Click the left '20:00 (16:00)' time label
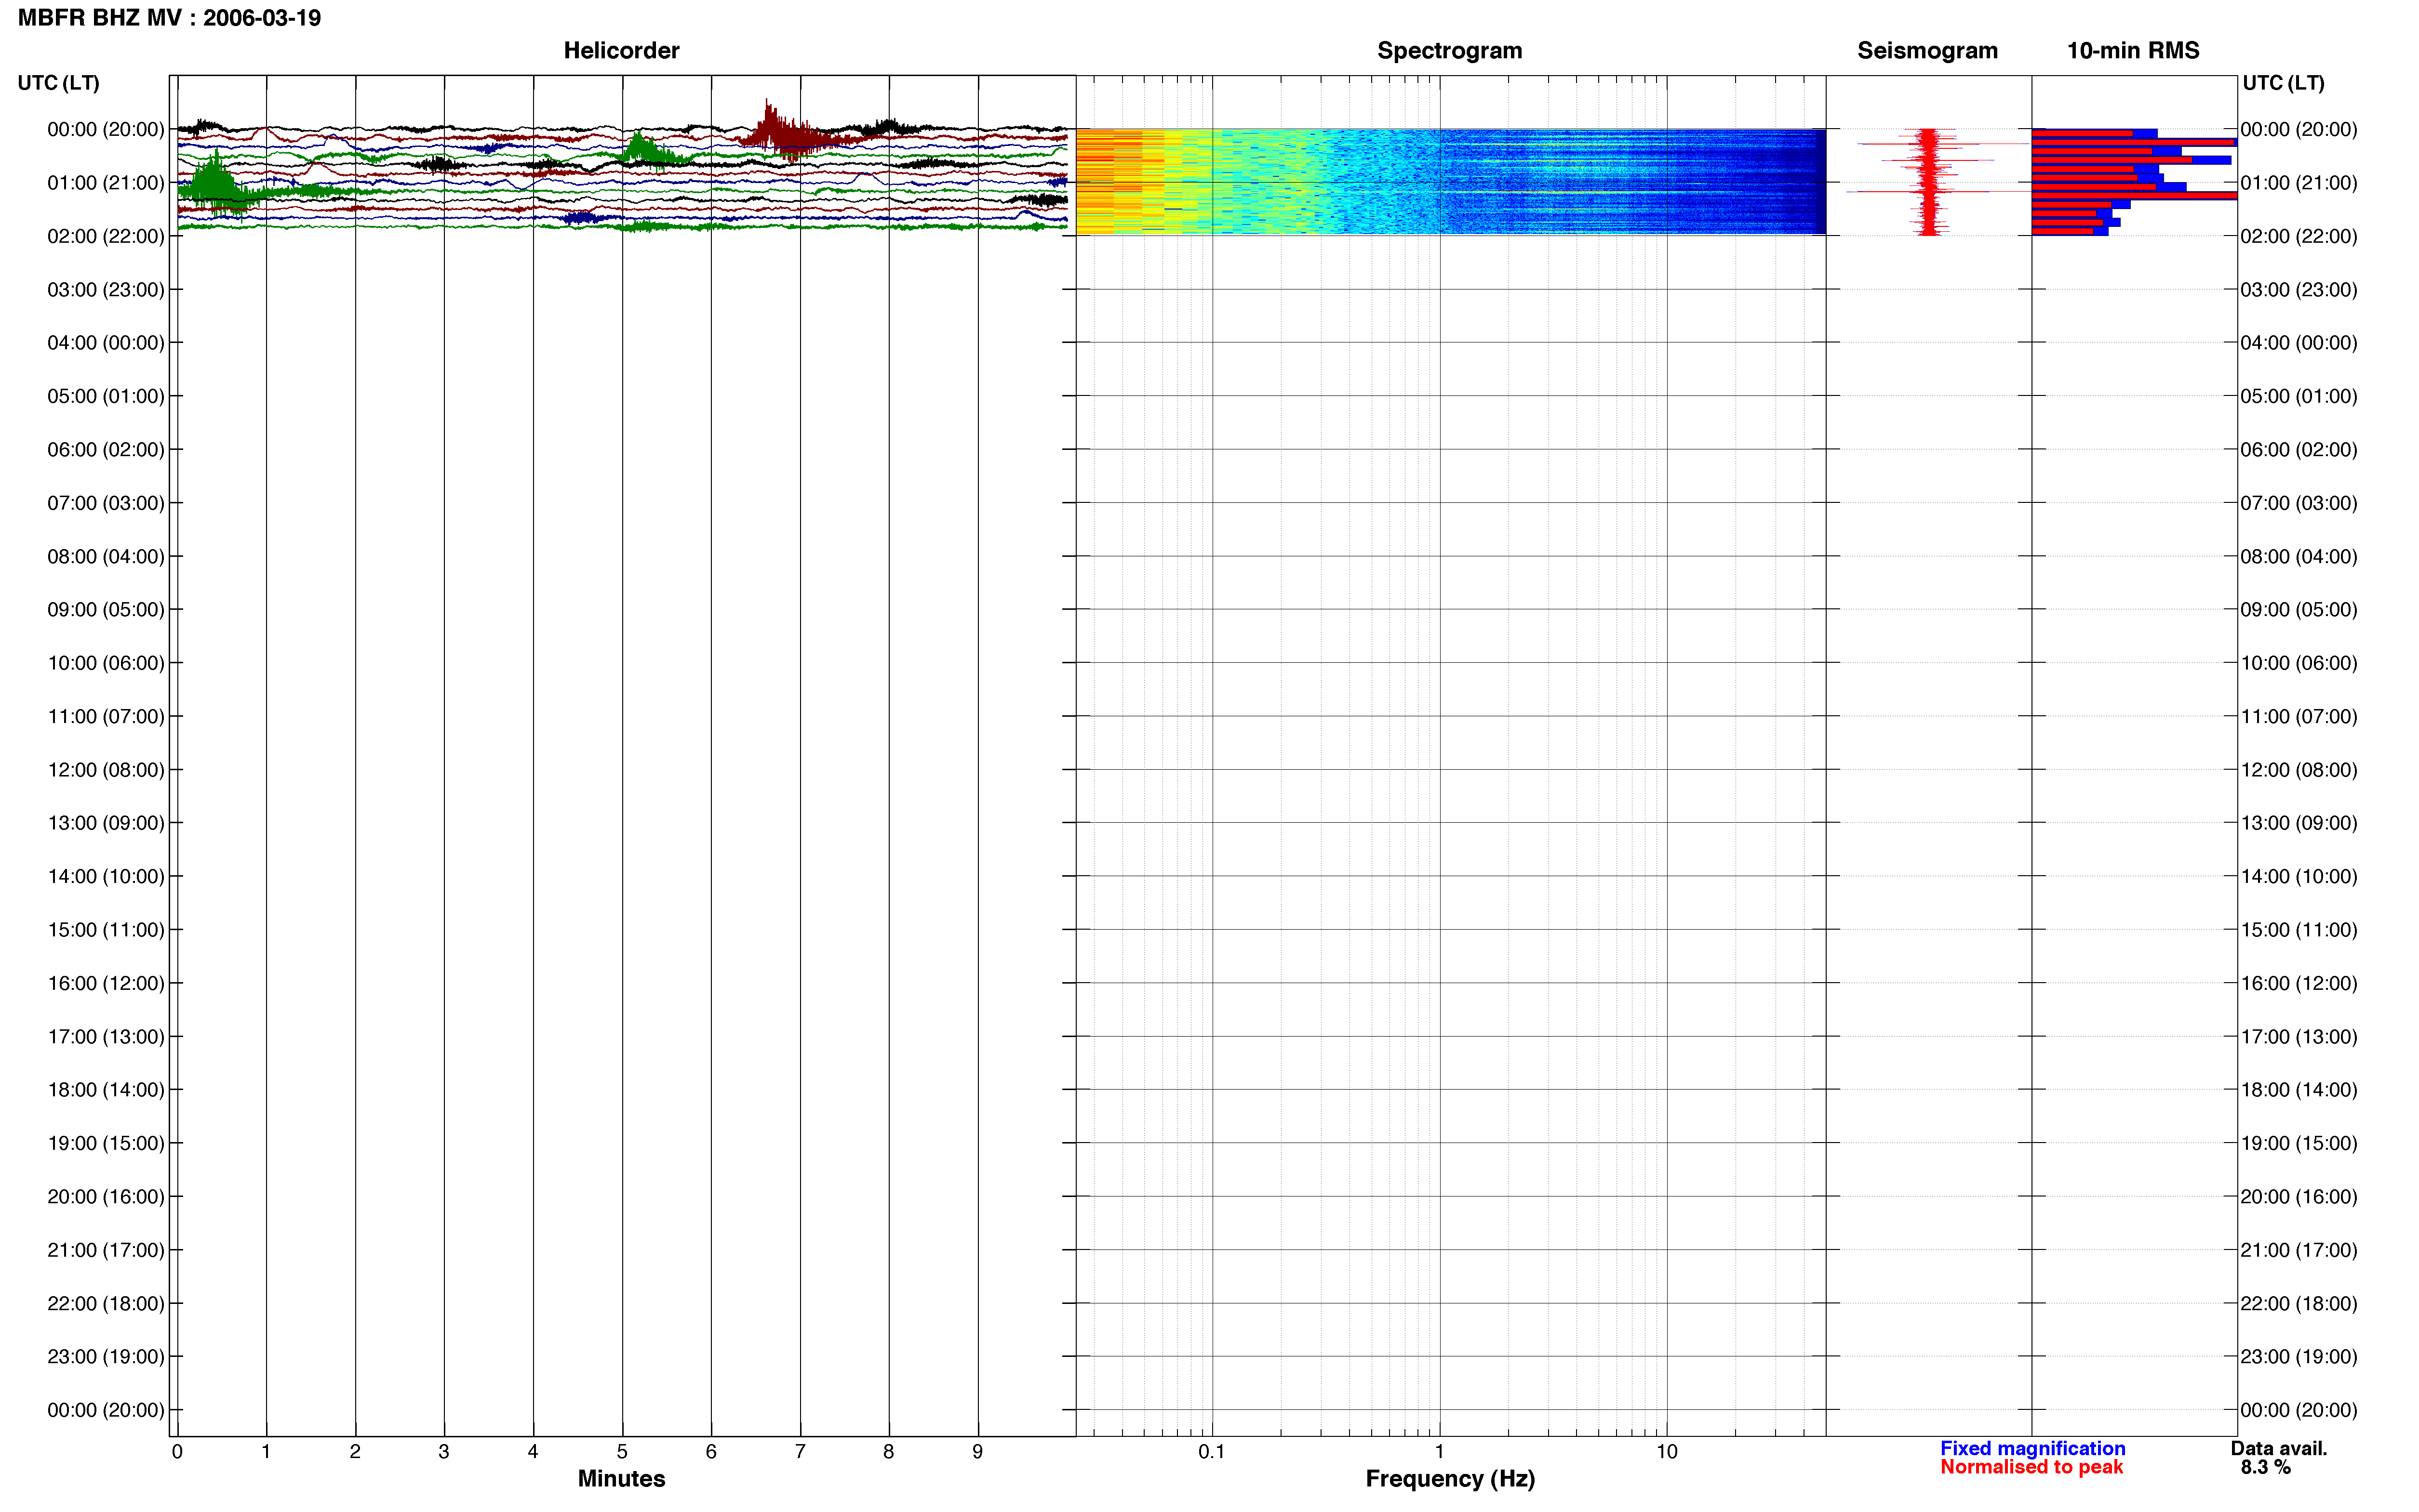Viewport: 2419px width, 1512px height. tap(106, 1197)
